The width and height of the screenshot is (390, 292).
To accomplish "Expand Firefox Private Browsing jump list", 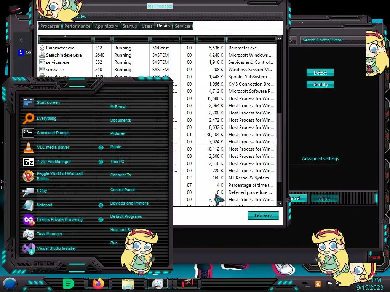I will [101, 220].
